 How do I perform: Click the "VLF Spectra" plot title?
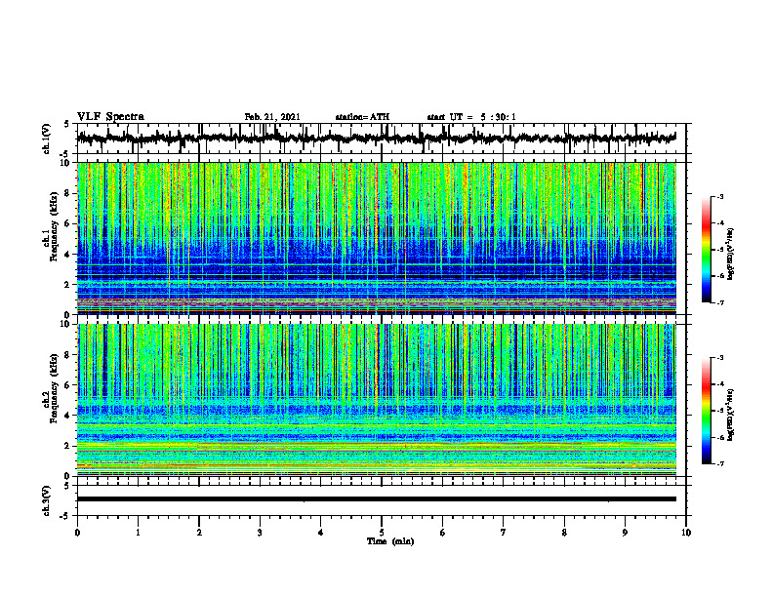coord(110,117)
